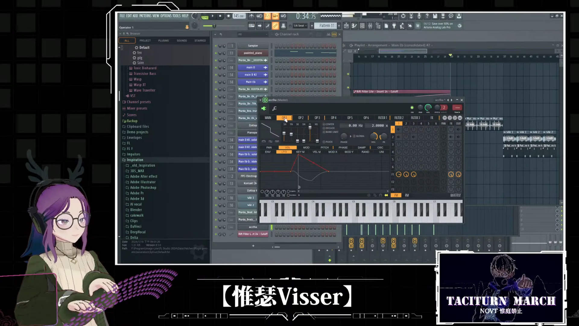
Task: Open the acctha window menu arrow
Action: click(260, 100)
